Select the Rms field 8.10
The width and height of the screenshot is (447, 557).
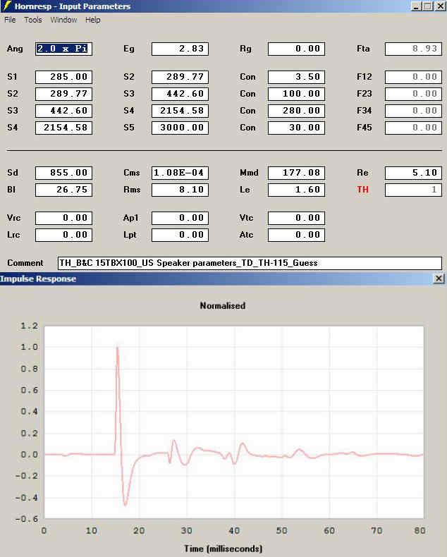[x=180, y=190]
